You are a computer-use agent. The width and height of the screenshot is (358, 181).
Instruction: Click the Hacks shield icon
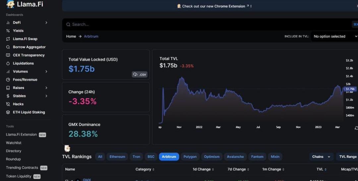[8, 104]
